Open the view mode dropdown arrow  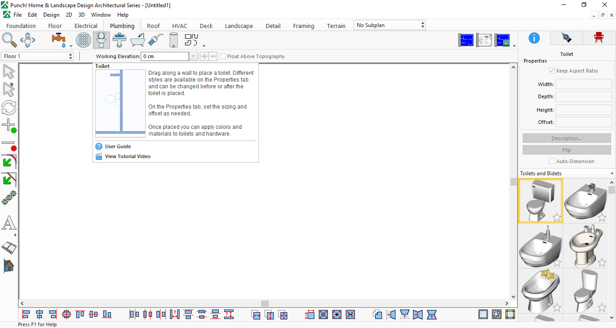pyautogui.click(x=515, y=46)
